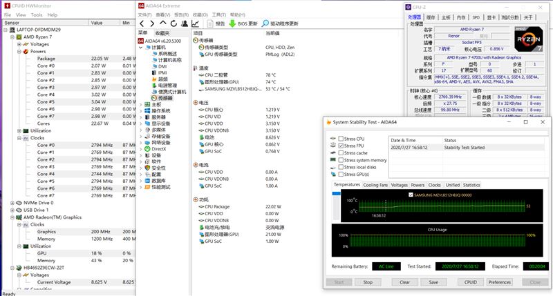553x296 pixels.
Task: Click the AIDA64 refresh icon
Action: (174, 23)
